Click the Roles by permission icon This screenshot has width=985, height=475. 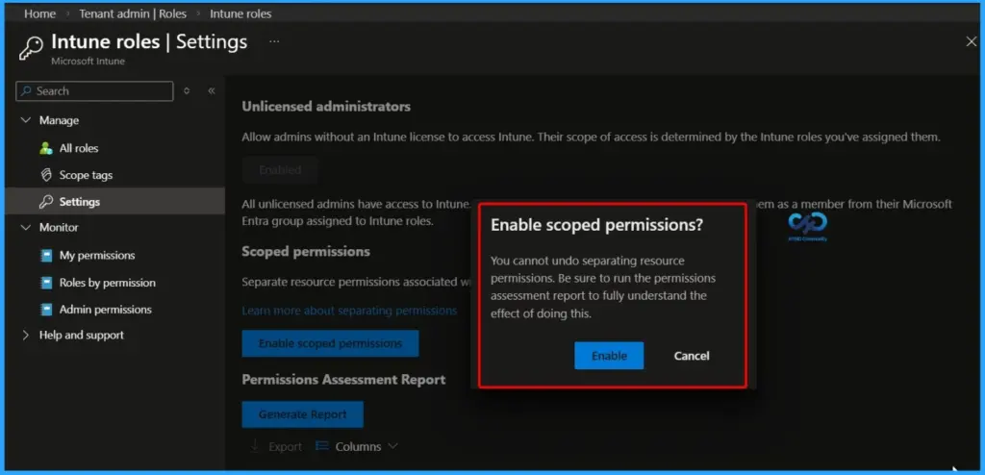pyautogui.click(x=46, y=283)
